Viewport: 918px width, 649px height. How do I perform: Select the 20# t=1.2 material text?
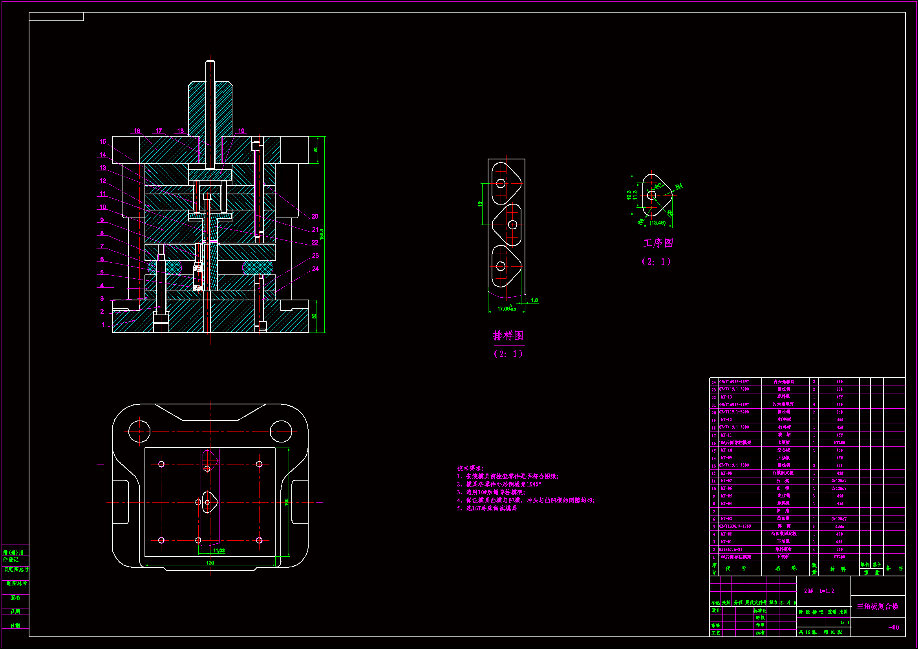coord(819,591)
